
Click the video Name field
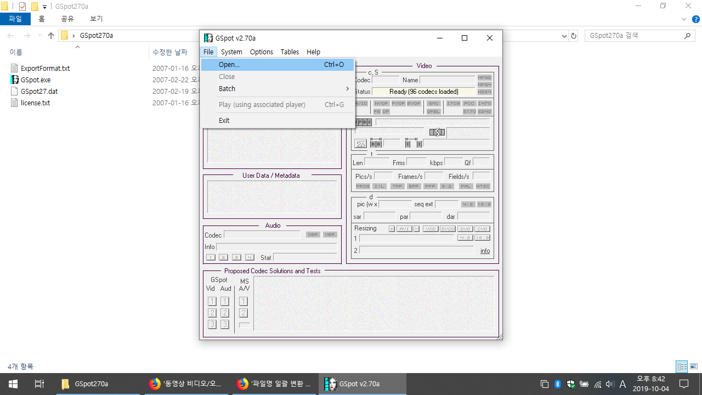coord(448,80)
